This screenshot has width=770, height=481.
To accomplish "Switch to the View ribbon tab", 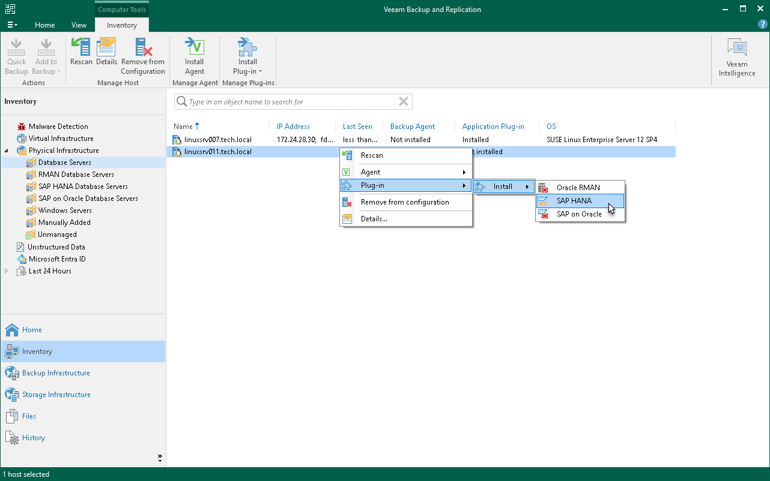I will (79, 25).
